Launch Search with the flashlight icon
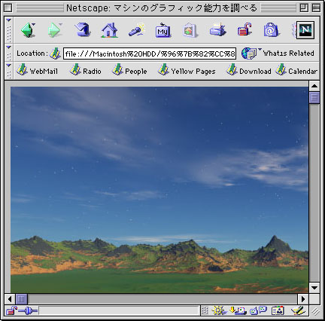This screenshot has width=325, height=321. [x=136, y=30]
